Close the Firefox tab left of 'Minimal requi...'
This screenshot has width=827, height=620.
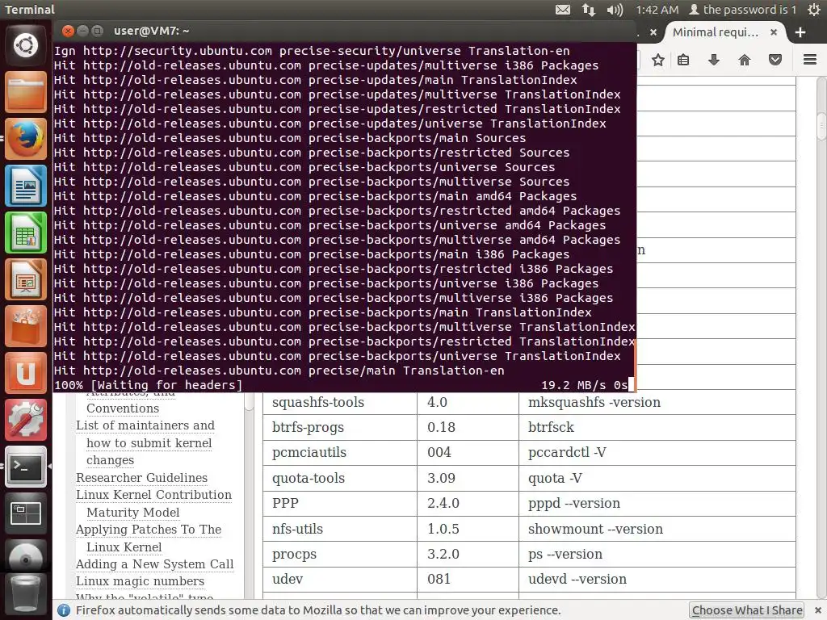pos(653,32)
